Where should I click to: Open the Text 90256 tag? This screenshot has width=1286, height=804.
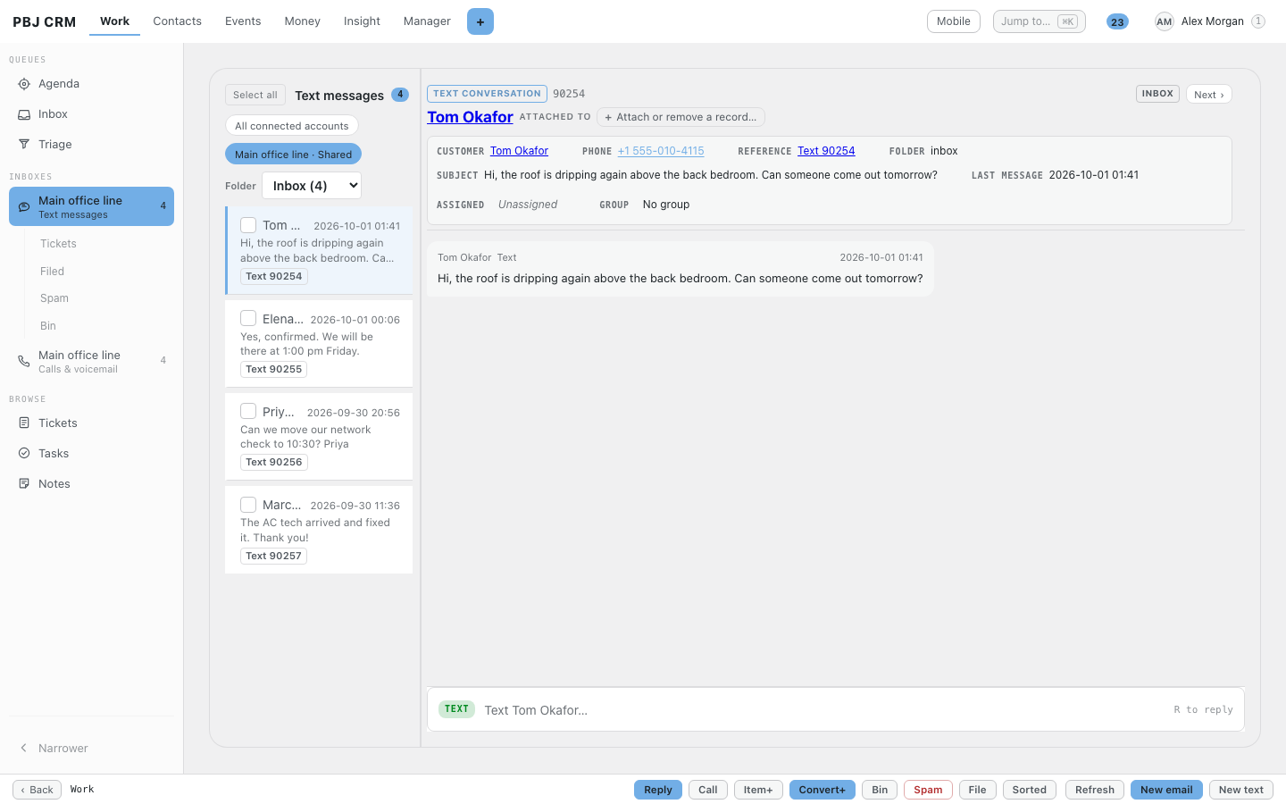click(x=273, y=463)
